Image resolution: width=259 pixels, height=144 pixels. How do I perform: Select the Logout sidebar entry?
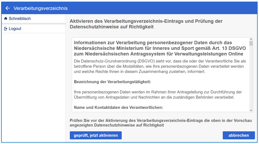click(x=15, y=29)
